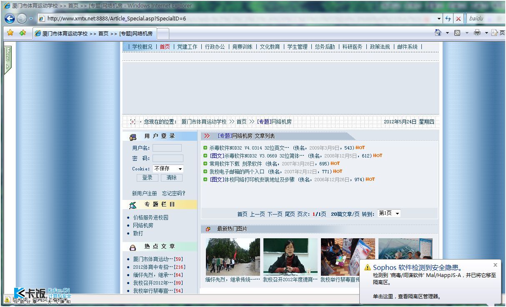Open hot article 厦门市体育运动… with 59 hits
Viewport: 506px width, 307px height.
click(x=153, y=259)
